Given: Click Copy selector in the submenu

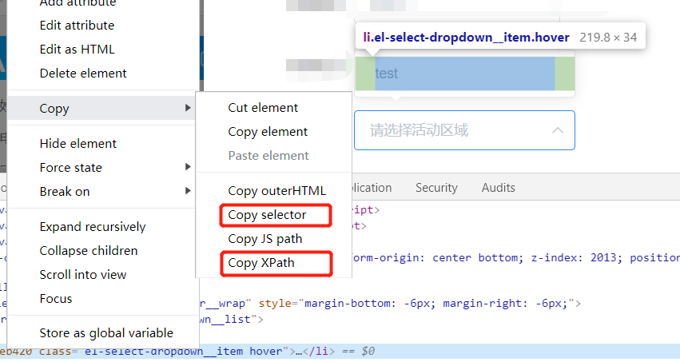Looking at the screenshot, I should [266, 215].
